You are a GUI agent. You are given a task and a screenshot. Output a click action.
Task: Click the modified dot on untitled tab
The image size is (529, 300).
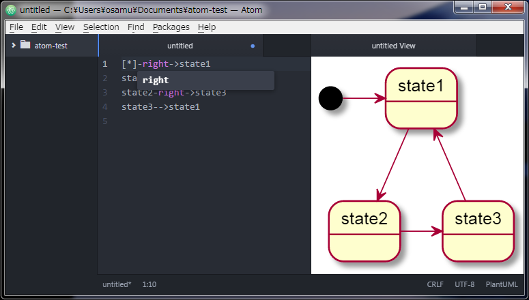click(253, 46)
